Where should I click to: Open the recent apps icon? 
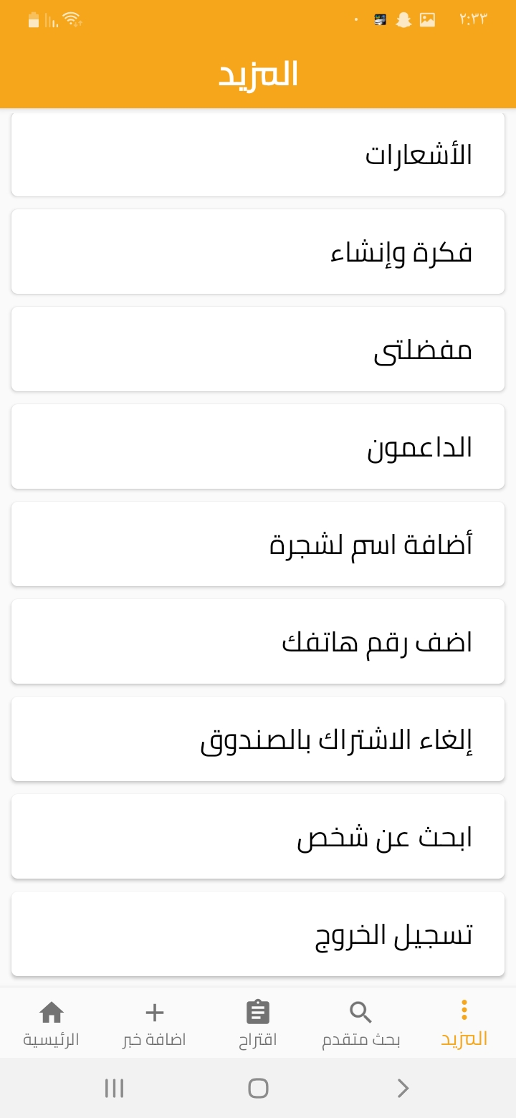114,1088
